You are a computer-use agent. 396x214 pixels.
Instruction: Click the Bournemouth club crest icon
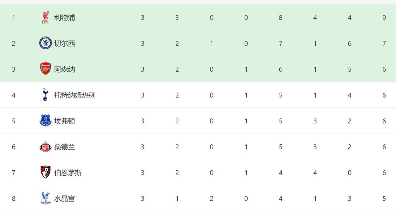click(45, 172)
